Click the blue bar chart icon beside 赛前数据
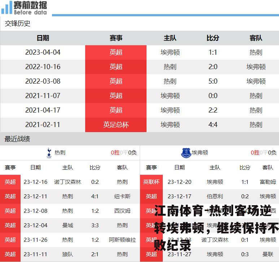279x262 pixels. [x=6, y=8]
